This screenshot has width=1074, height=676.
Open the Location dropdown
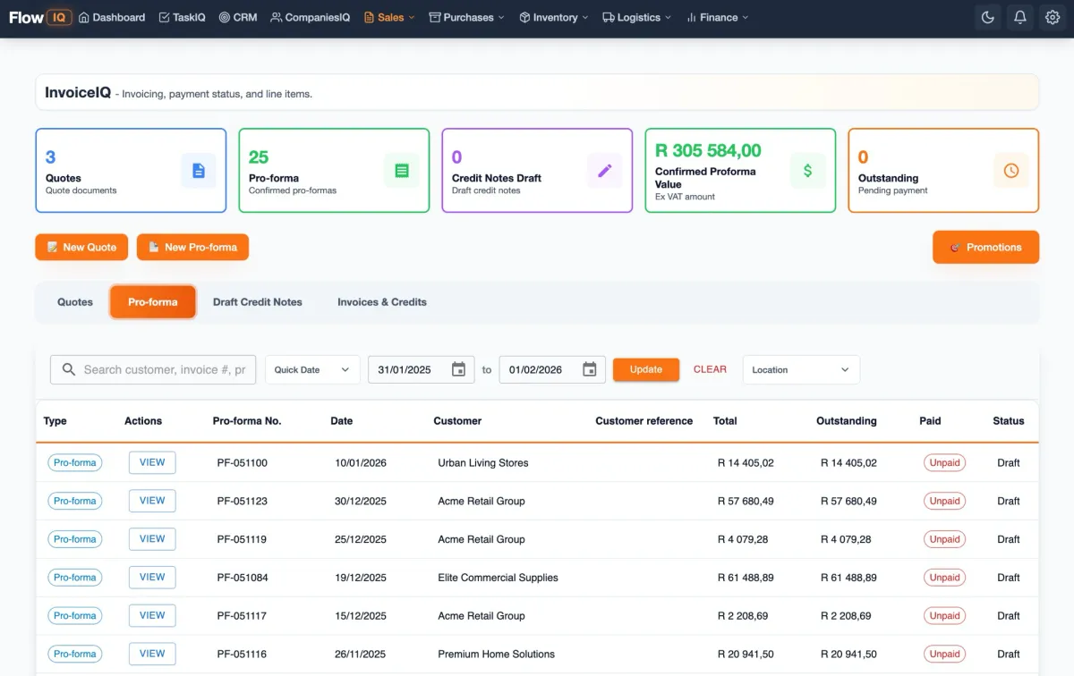801,369
